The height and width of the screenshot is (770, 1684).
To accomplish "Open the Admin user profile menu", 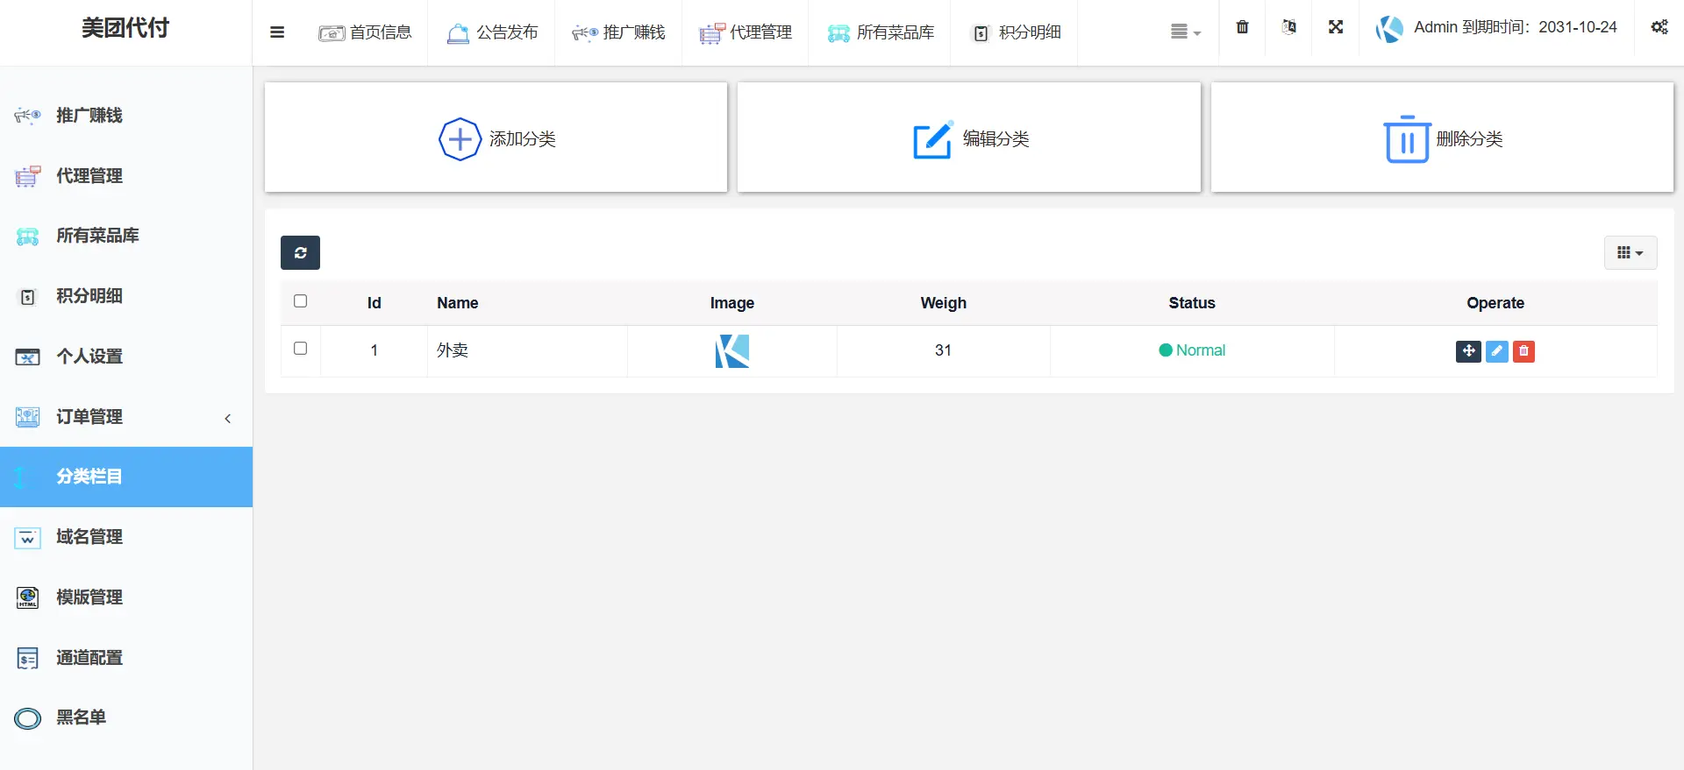I will pos(1496,28).
